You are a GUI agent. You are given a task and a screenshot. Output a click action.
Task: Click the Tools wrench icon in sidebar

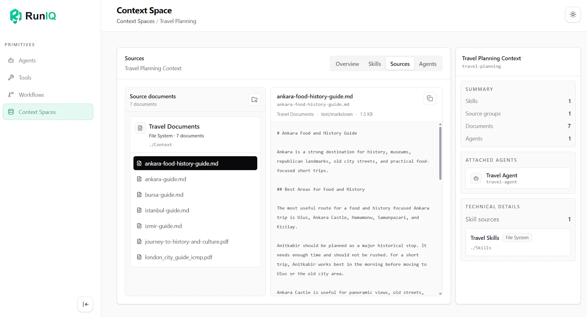pos(11,78)
